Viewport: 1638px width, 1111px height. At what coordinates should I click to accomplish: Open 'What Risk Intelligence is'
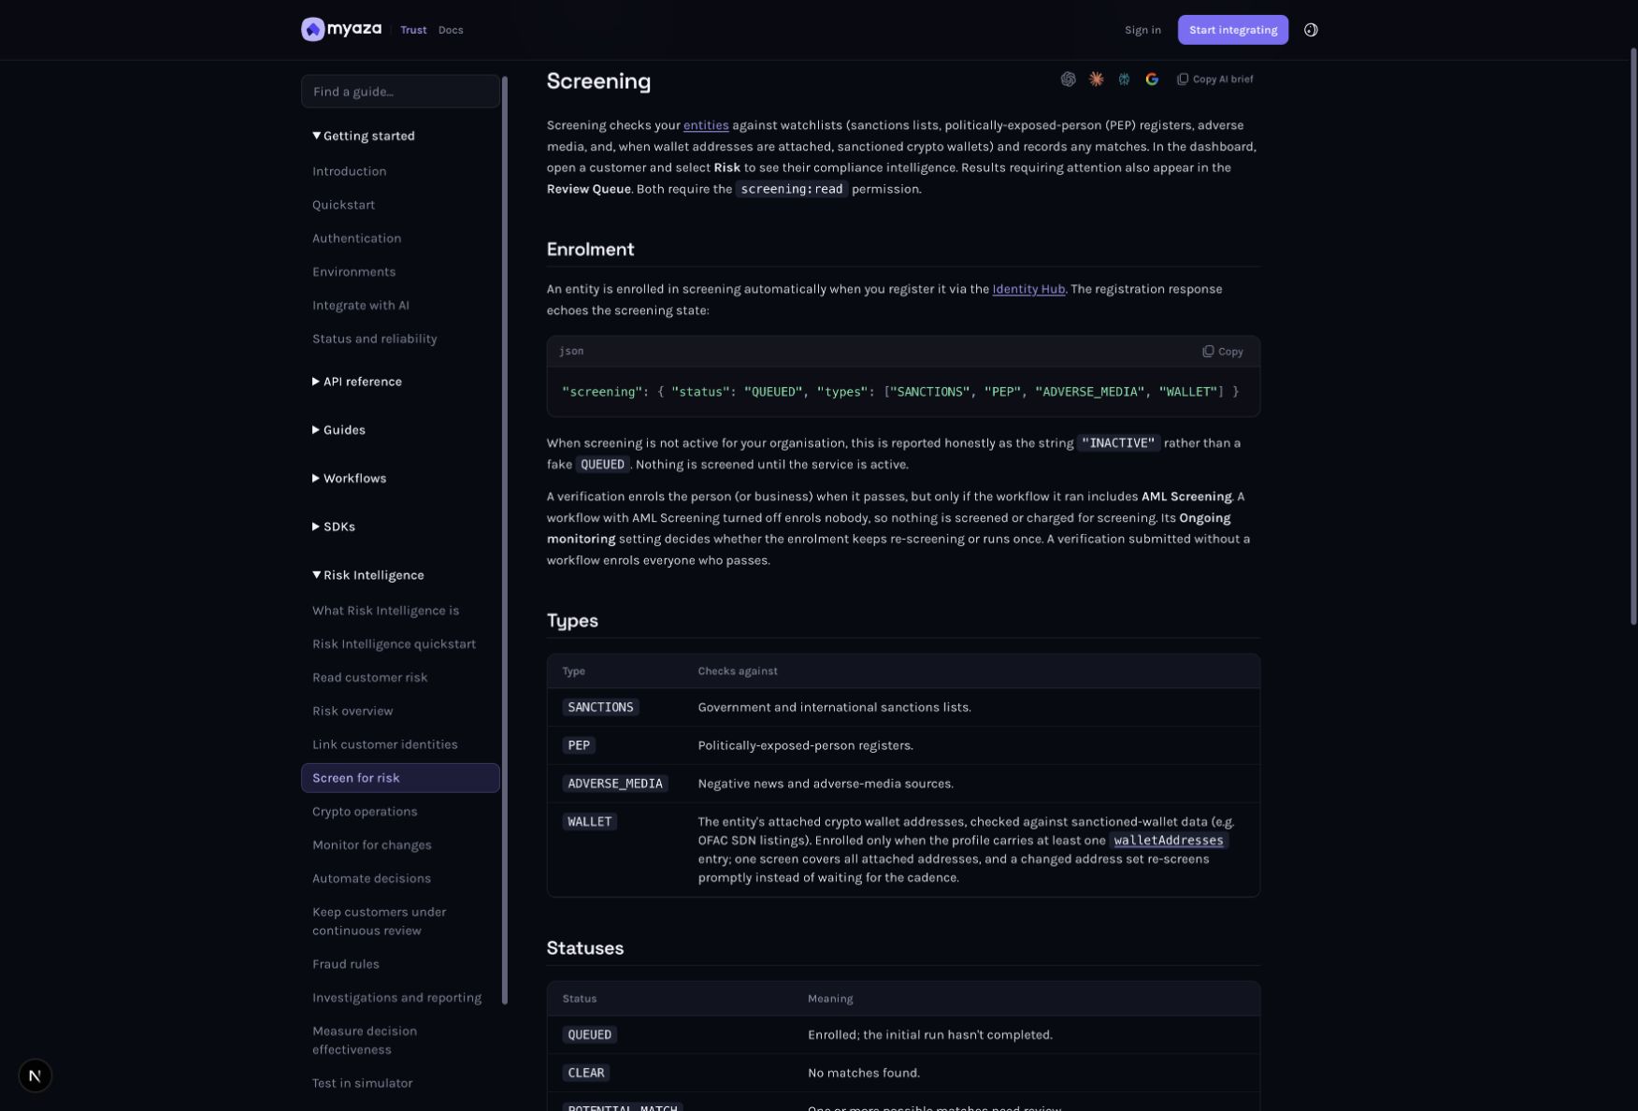385,611
